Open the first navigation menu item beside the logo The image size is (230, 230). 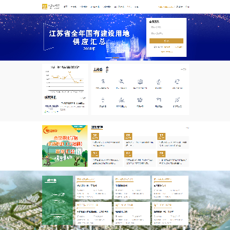click(66, 7)
